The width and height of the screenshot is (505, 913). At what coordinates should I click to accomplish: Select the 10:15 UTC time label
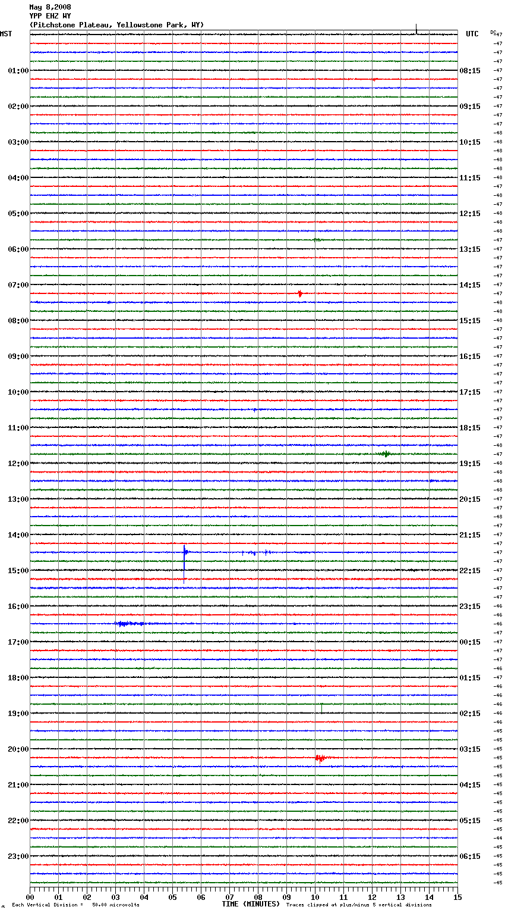[470, 142]
